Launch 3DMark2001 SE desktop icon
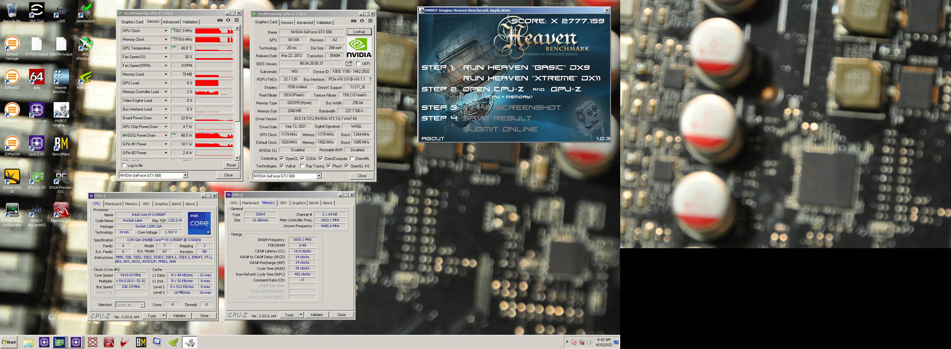The image size is (951, 349). pos(12,181)
